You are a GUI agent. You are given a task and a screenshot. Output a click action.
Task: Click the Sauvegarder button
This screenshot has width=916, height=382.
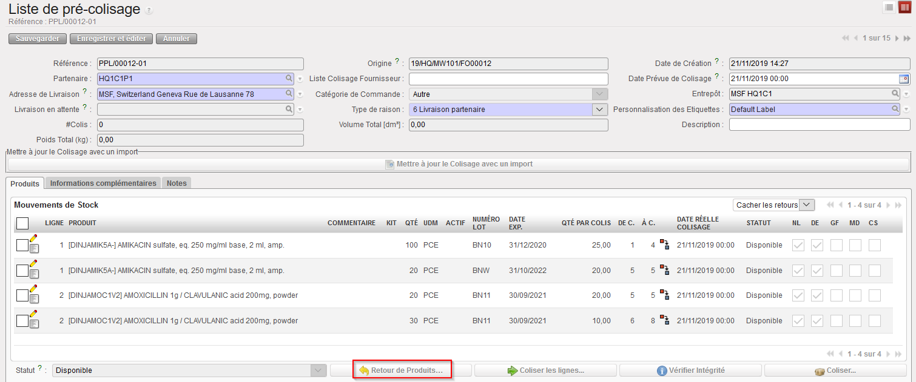(x=37, y=39)
